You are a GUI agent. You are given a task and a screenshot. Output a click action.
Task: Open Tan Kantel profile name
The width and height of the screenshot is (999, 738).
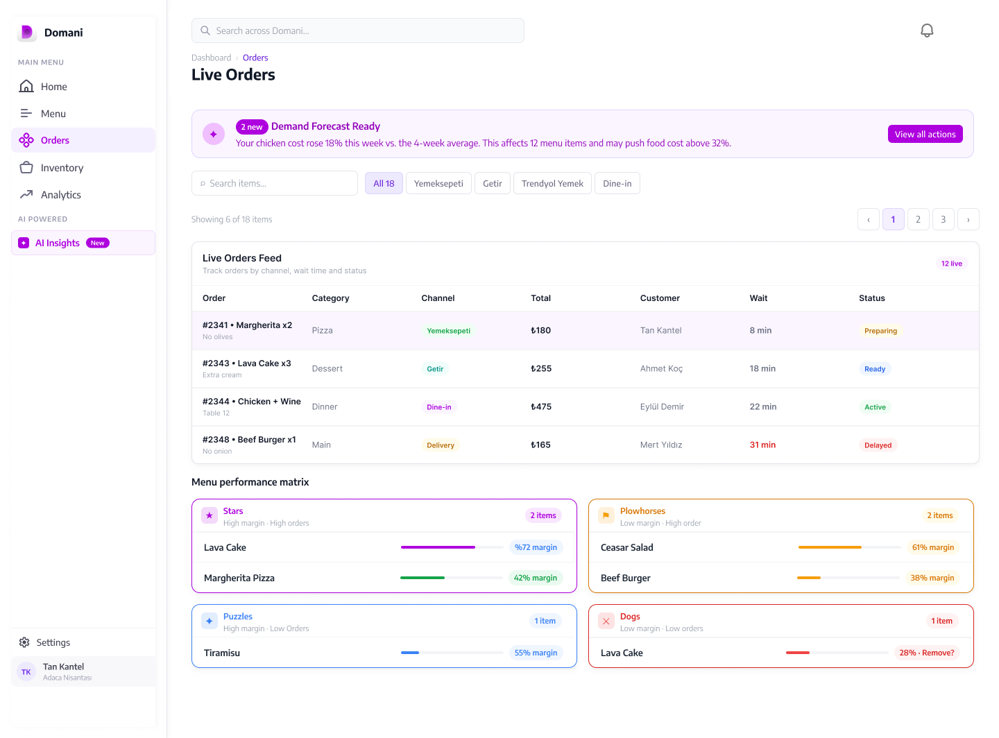pyautogui.click(x=63, y=667)
